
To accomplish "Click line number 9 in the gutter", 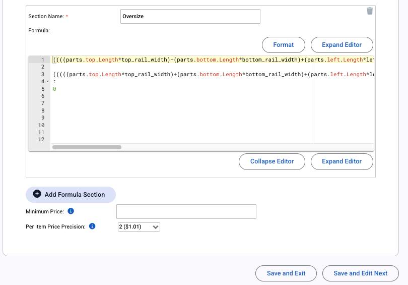I will (43, 118).
